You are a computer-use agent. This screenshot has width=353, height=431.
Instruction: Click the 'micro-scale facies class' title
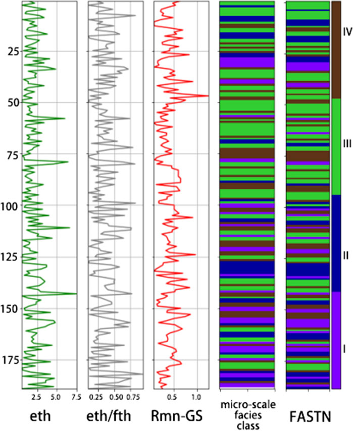click(248, 415)
